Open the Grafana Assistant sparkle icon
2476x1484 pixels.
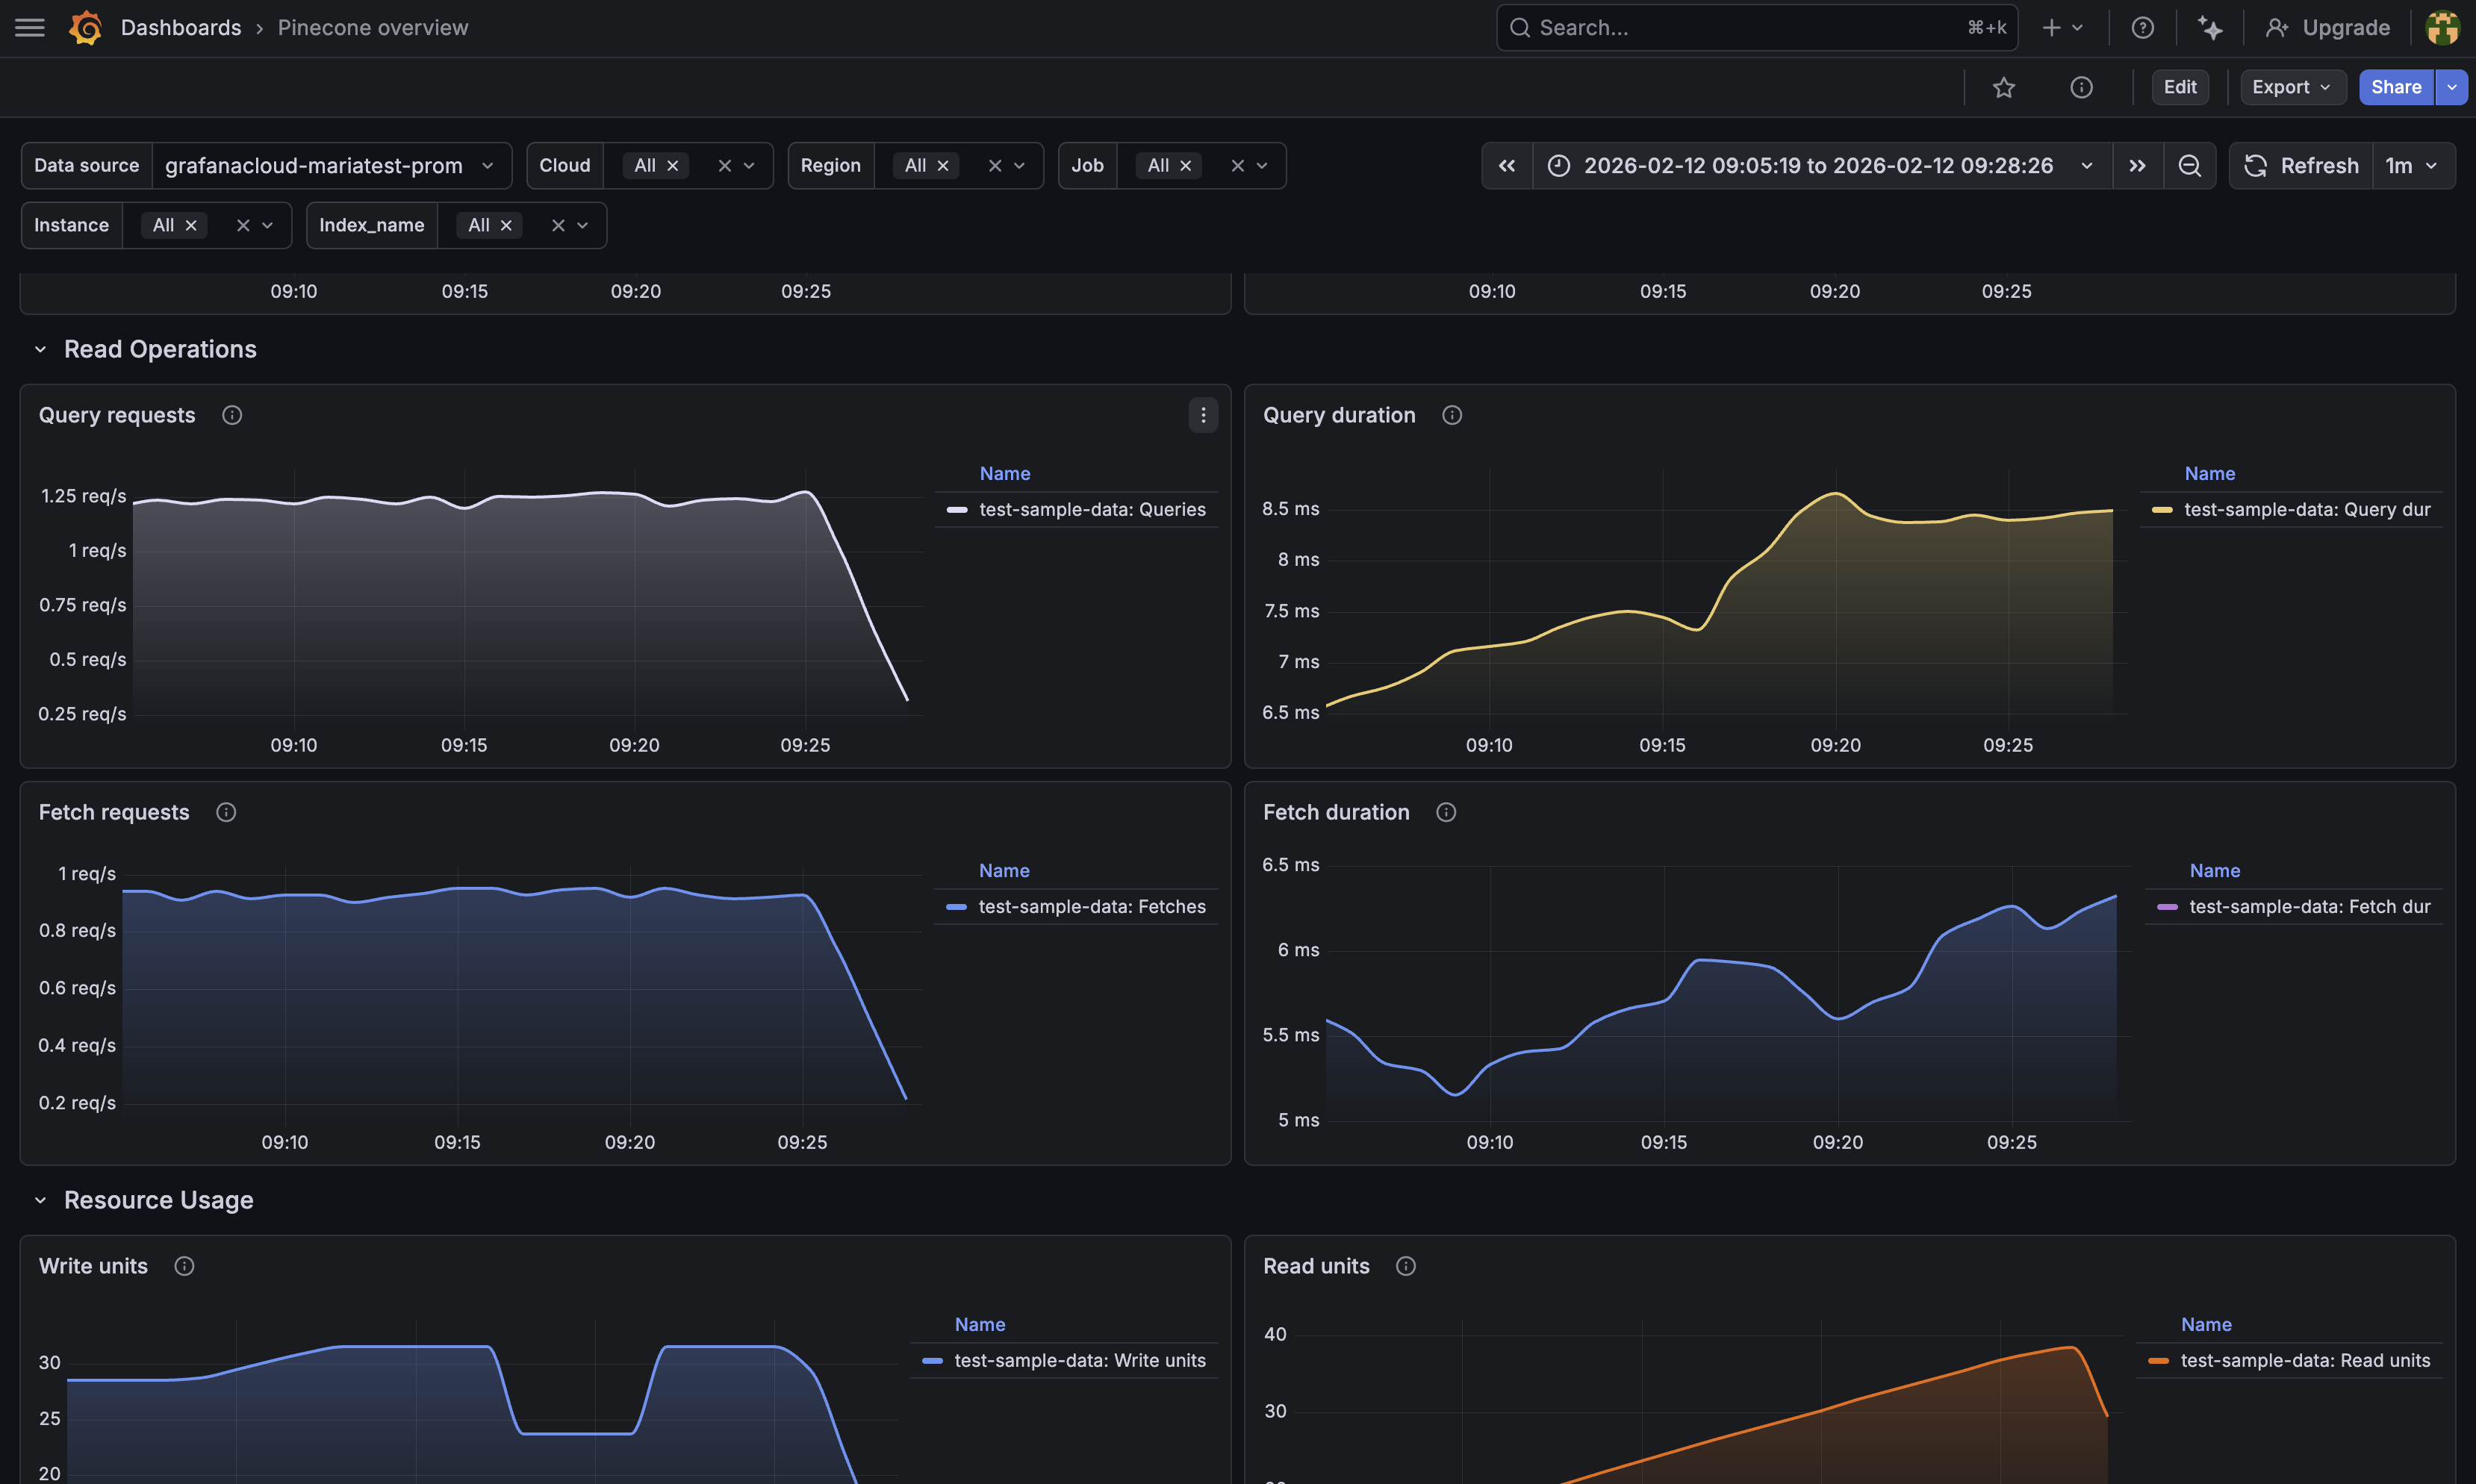[2210, 28]
